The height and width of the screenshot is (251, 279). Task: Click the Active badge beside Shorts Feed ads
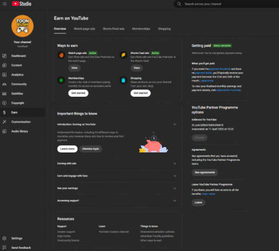(x=155, y=53)
